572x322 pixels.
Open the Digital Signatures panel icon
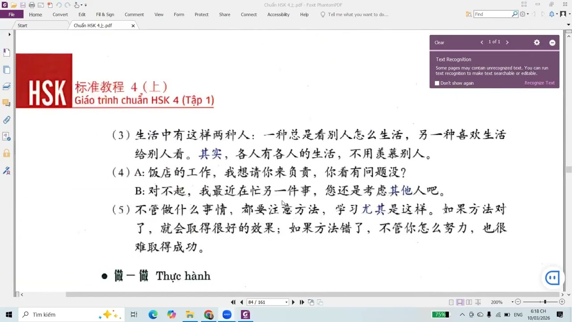coord(6,170)
